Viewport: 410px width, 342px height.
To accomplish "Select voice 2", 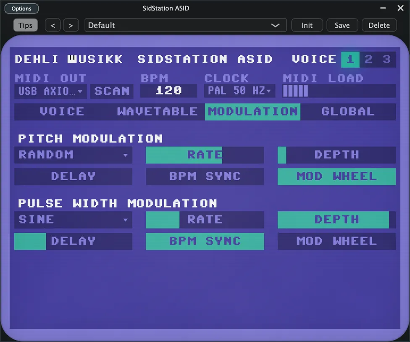I will click(x=368, y=59).
